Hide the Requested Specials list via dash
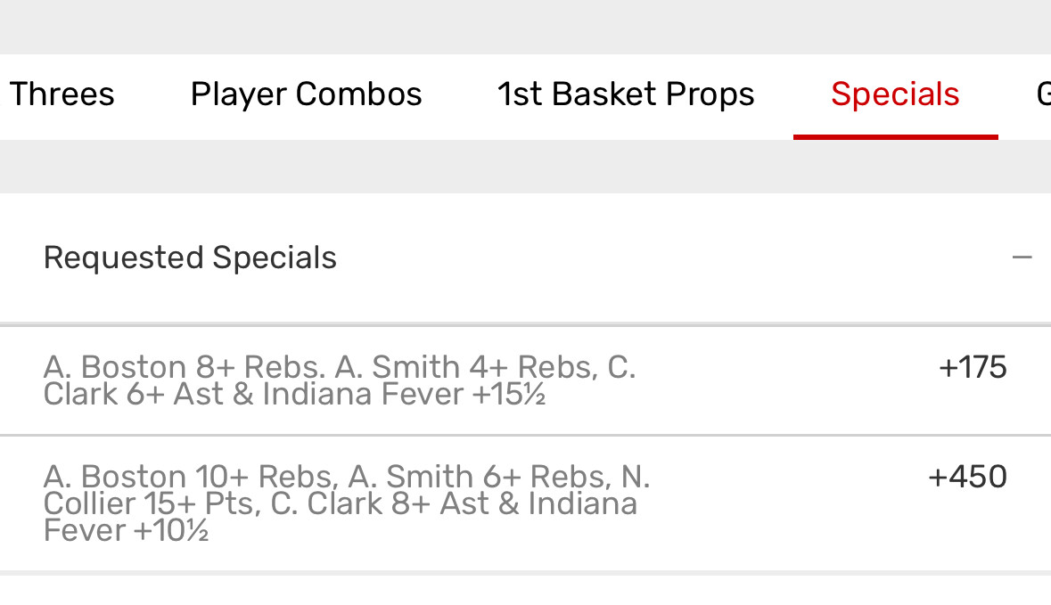 click(1022, 258)
